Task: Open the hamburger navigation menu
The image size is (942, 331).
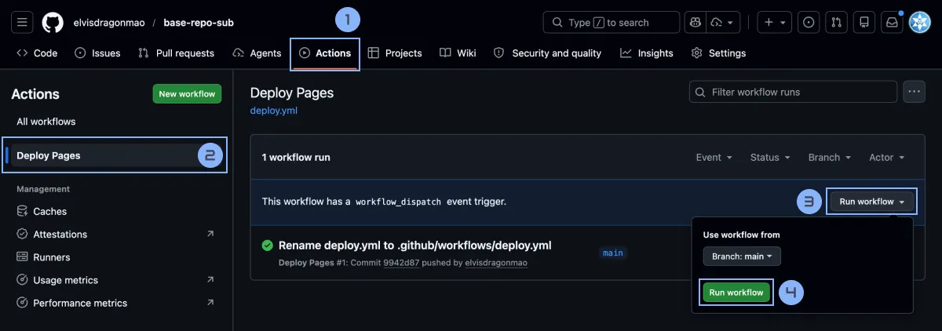Action: click(x=22, y=23)
